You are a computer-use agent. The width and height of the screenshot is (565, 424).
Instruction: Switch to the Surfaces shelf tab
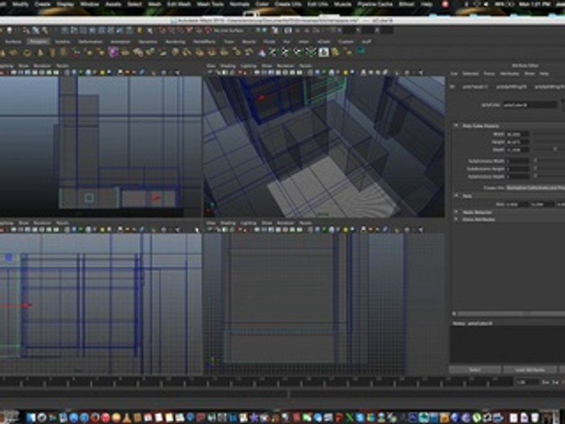(x=14, y=42)
